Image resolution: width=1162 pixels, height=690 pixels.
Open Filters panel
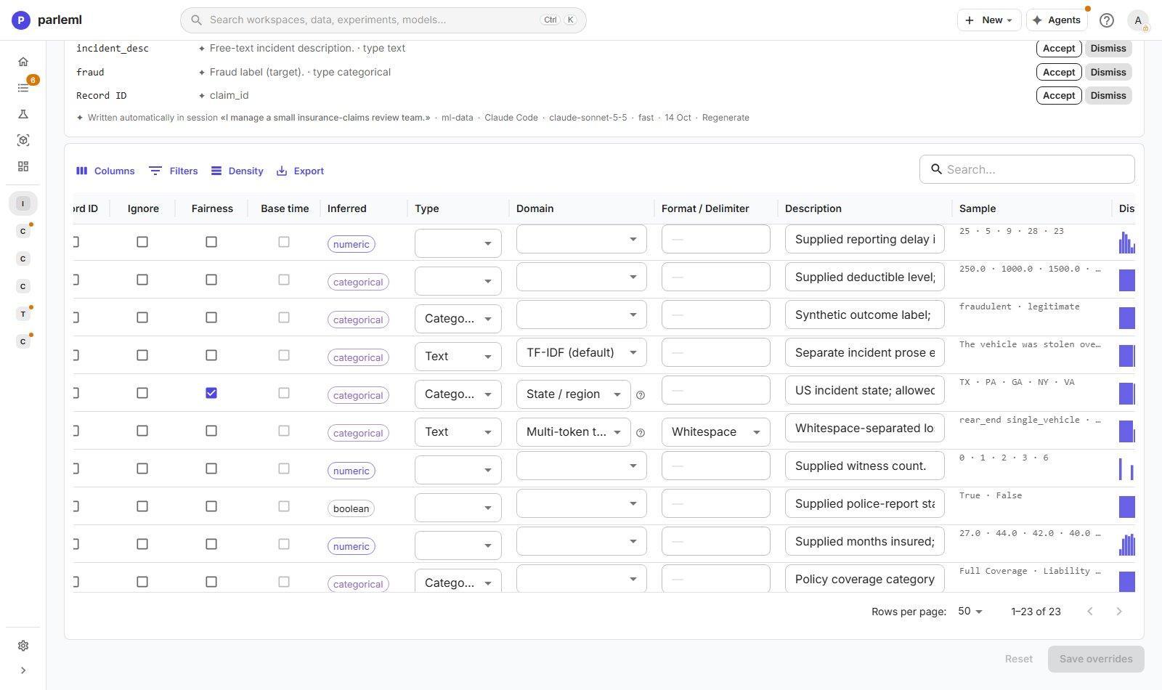click(x=173, y=171)
